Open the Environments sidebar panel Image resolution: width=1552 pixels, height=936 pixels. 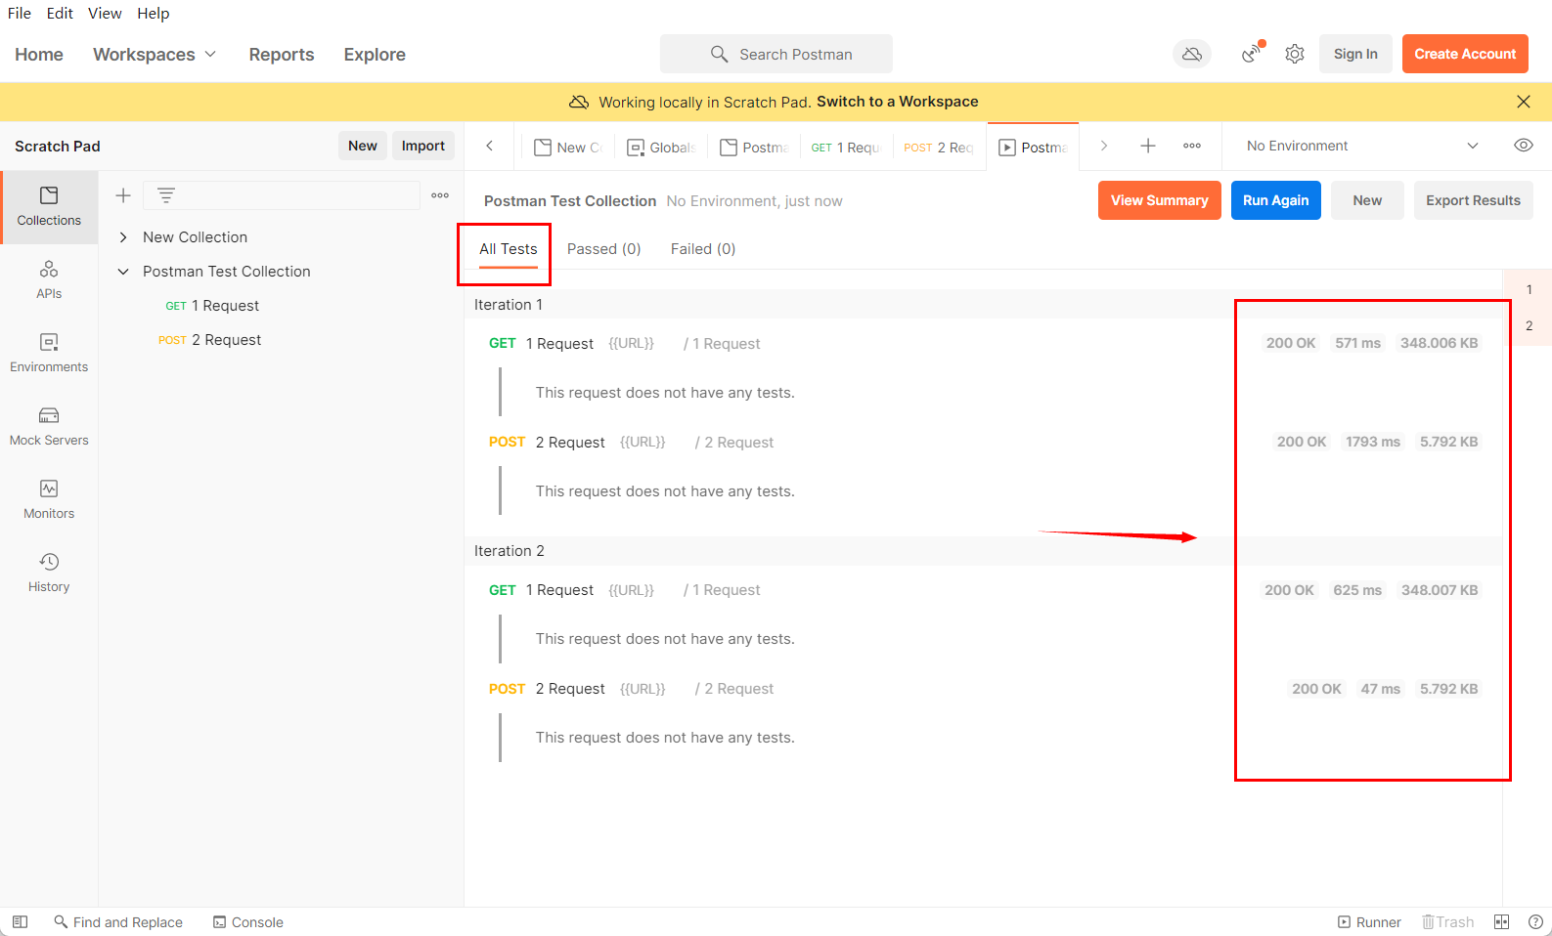click(49, 353)
